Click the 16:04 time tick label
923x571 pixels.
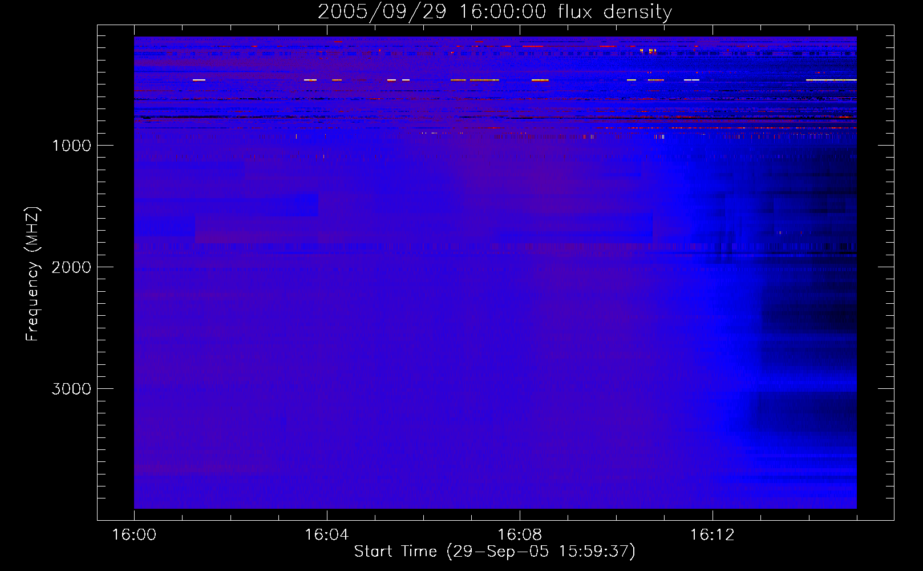(327, 535)
